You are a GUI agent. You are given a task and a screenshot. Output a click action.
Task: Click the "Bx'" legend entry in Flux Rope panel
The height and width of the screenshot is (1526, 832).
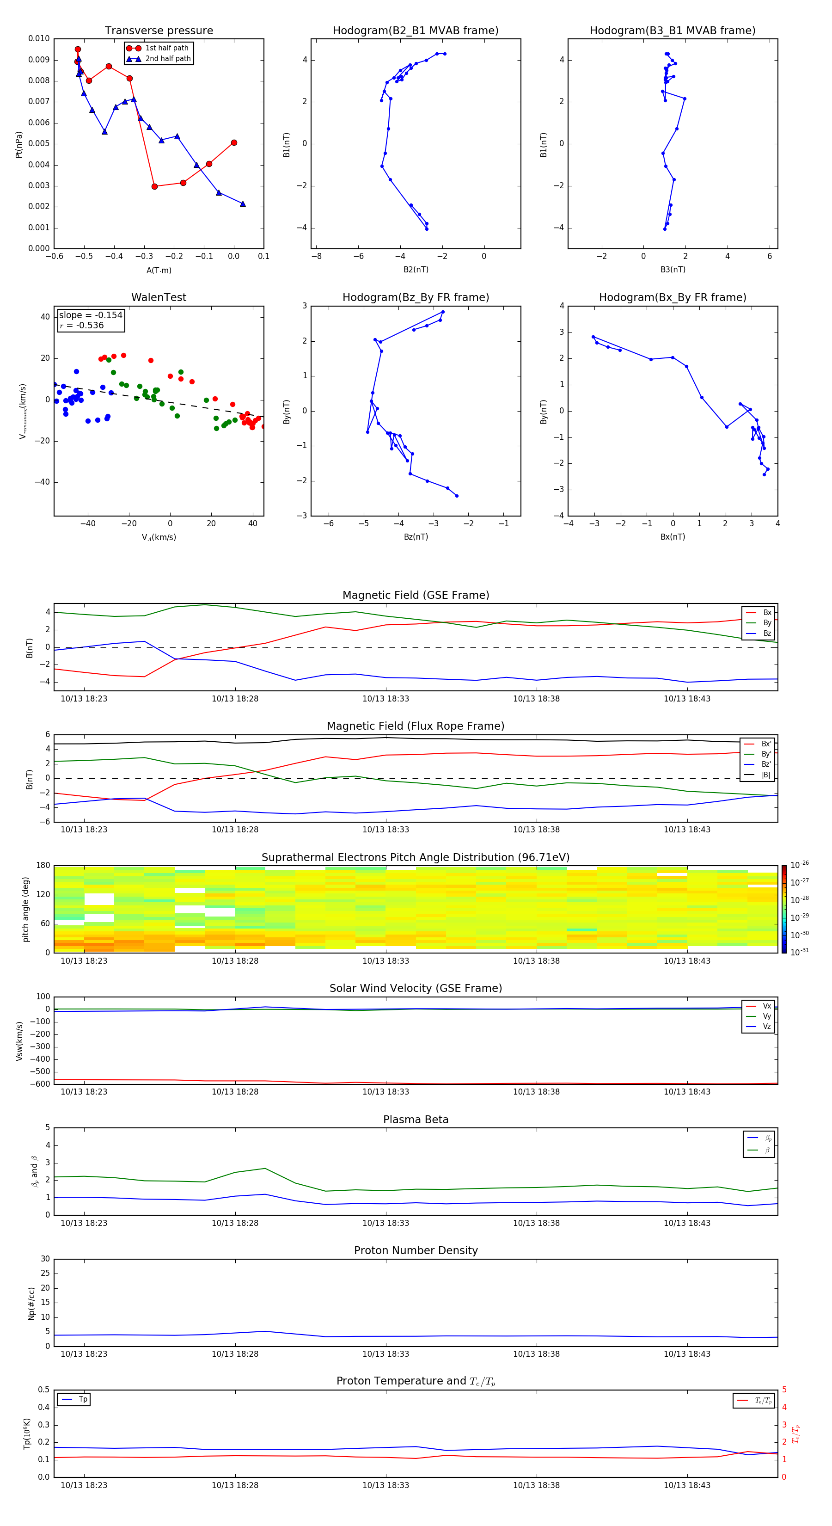tap(758, 744)
